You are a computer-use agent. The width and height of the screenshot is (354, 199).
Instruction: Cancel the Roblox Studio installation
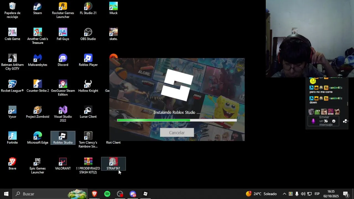pos(177,133)
